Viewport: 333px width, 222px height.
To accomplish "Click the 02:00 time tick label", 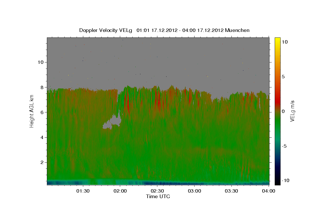I will click(x=120, y=191).
